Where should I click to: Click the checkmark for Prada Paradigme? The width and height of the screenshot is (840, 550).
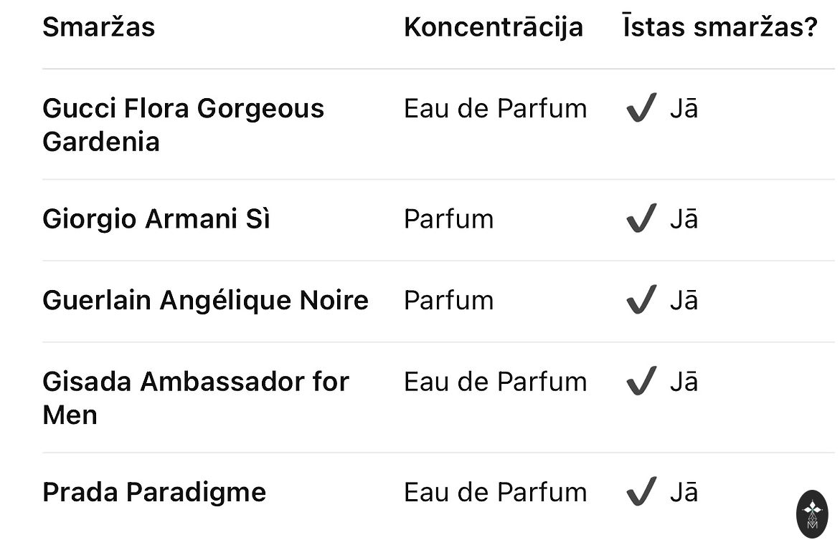641,492
